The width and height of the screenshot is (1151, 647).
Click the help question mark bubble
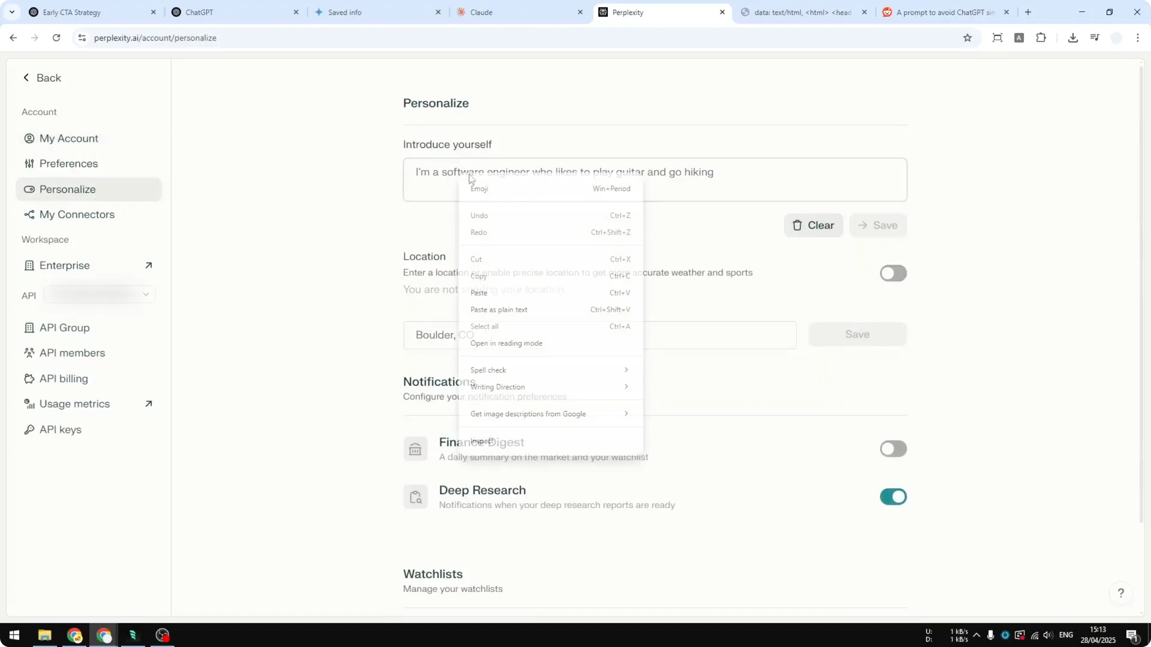[x=1121, y=593]
